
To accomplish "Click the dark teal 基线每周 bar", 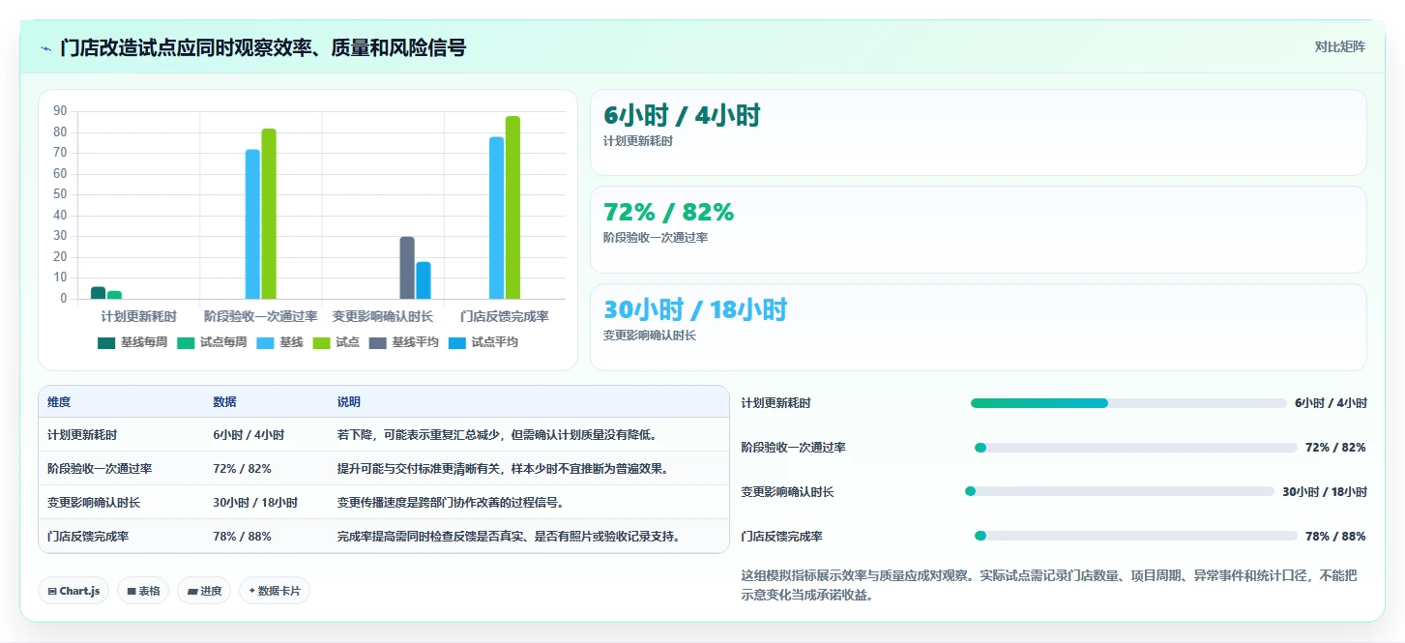I will pos(98,293).
